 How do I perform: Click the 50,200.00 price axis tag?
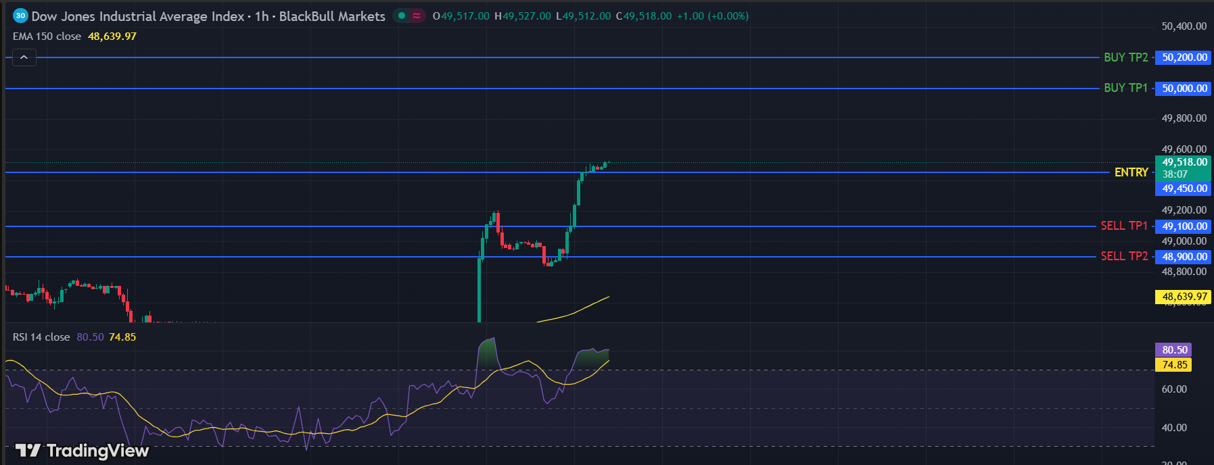1184,57
